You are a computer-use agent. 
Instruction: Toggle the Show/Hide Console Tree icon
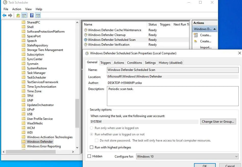pos(24,16)
